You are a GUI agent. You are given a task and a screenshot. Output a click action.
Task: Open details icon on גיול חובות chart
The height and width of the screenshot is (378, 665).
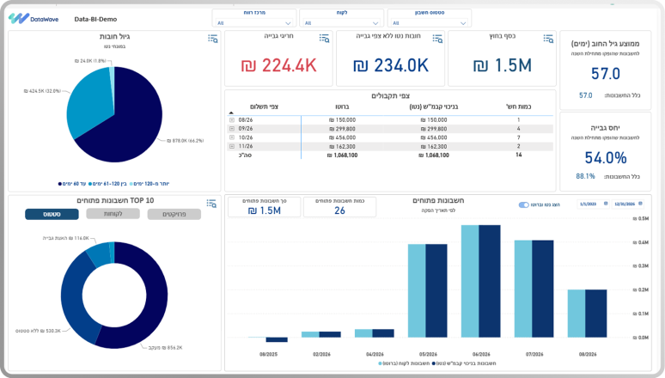tap(212, 39)
